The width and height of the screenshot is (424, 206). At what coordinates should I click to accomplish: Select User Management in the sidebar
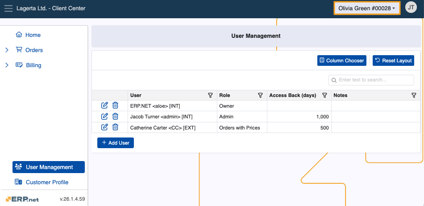pyautogui.click(x=49, y=167)
